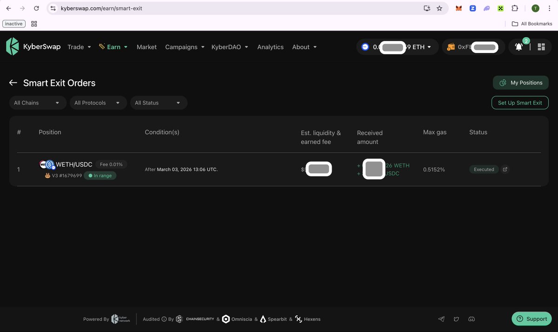Click the 0.5152% max gas value
The image size is (558, 332).
434,169
